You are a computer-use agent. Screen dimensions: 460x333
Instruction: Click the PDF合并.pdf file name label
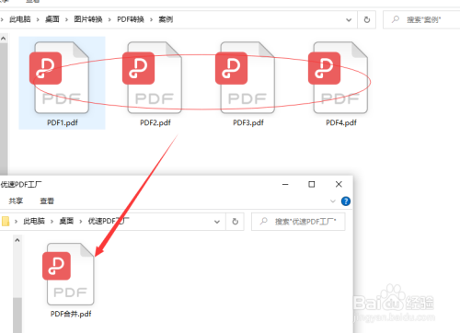click(x=71, y=314)
